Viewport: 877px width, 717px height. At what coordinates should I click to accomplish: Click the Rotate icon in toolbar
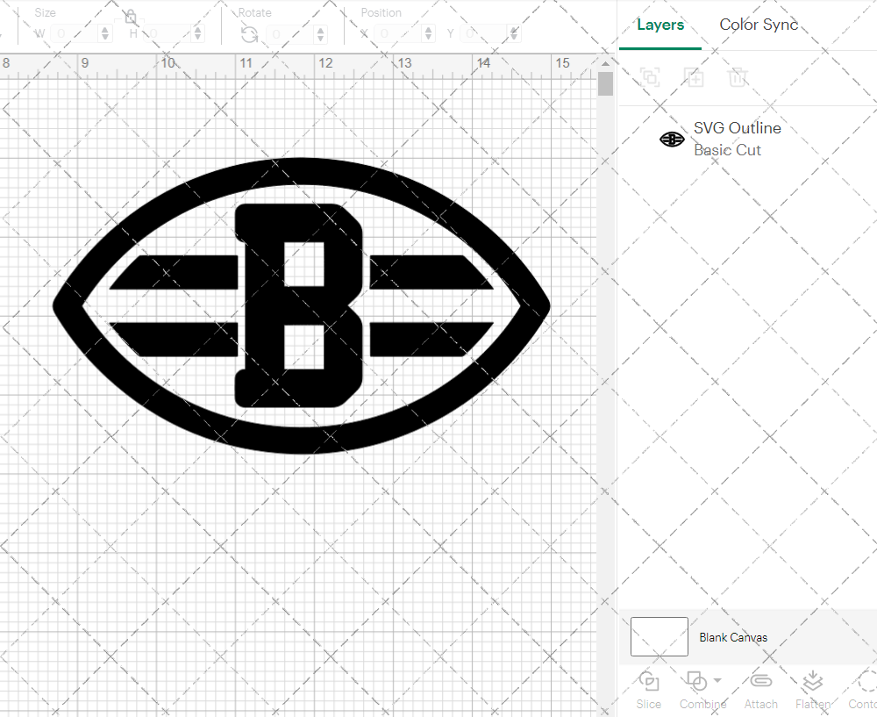(x=250, y=34)
